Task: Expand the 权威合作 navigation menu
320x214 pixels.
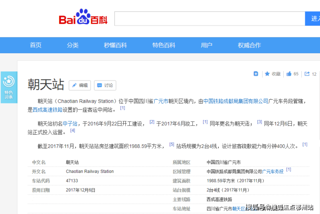Action: click(x=249, y=45)
